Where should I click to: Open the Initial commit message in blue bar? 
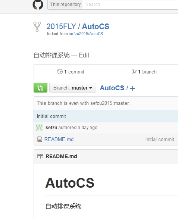[x=51, y=116]
